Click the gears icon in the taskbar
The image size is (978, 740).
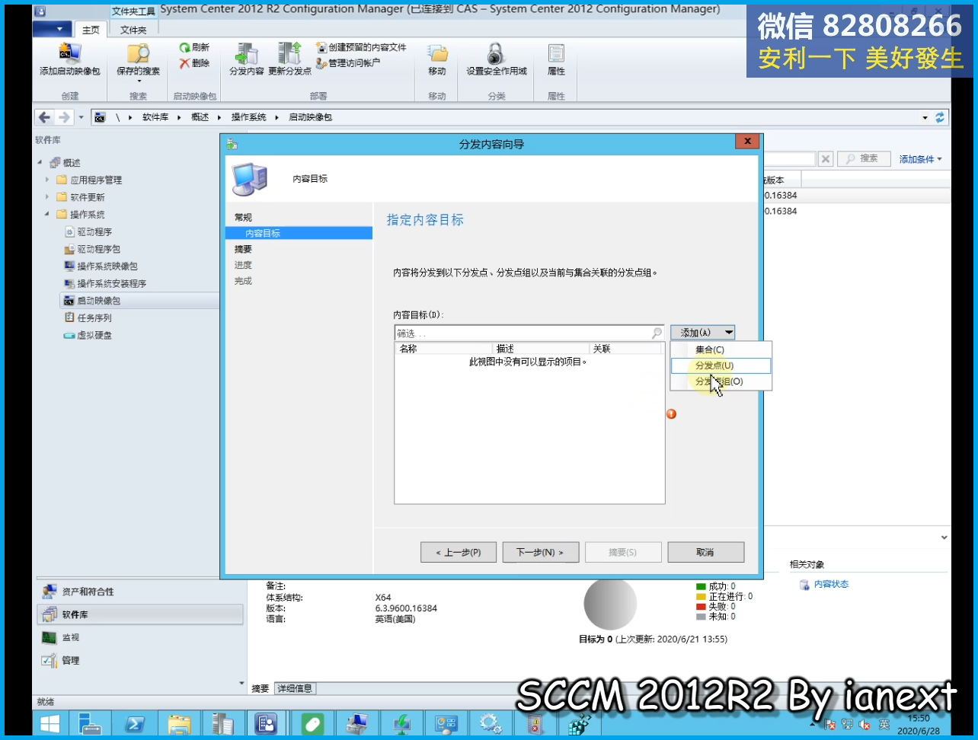coord(490,723)
